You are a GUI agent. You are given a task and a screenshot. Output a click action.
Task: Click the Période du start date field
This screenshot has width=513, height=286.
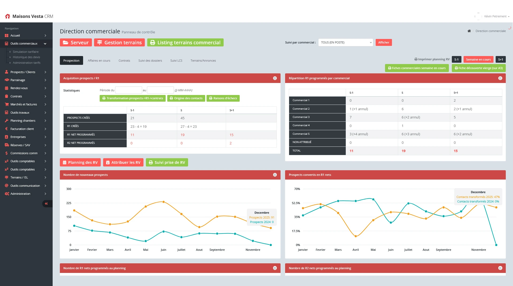click(128, 90)
